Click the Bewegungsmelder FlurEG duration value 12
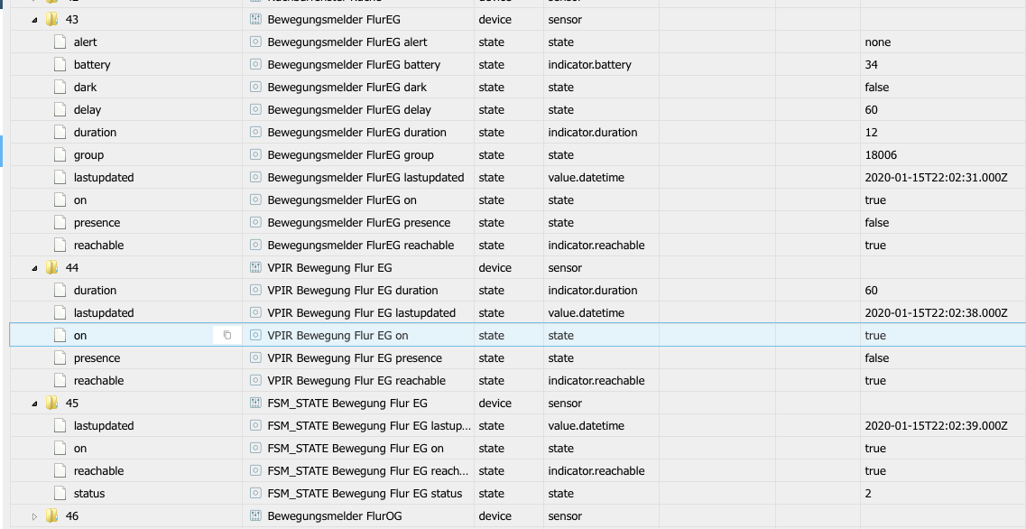This screenshot has width=1026, height=529. pyautogui.click(x=871, y=132)
